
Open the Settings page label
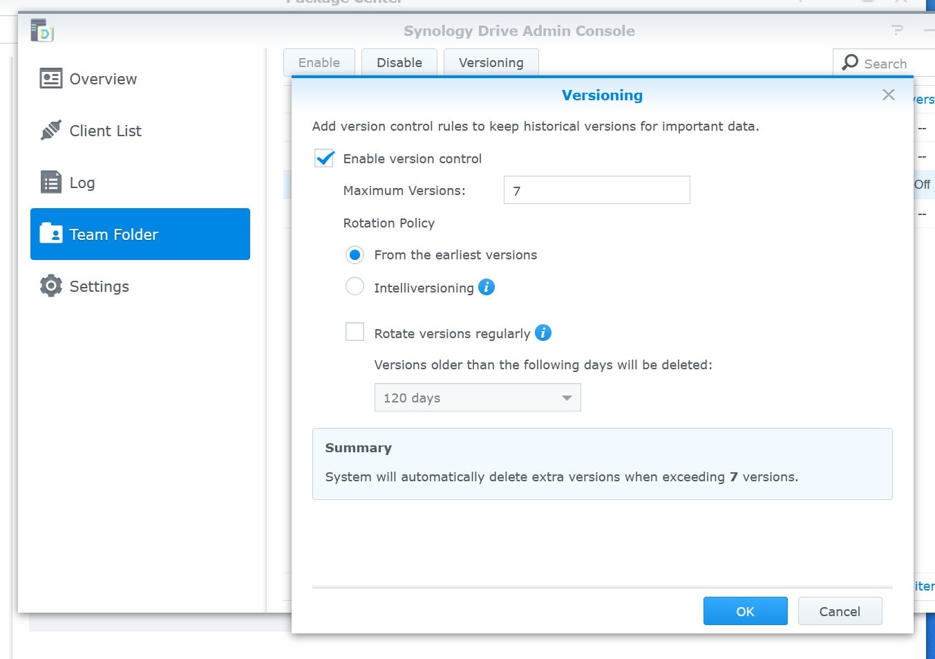click(x=99, y=286)
